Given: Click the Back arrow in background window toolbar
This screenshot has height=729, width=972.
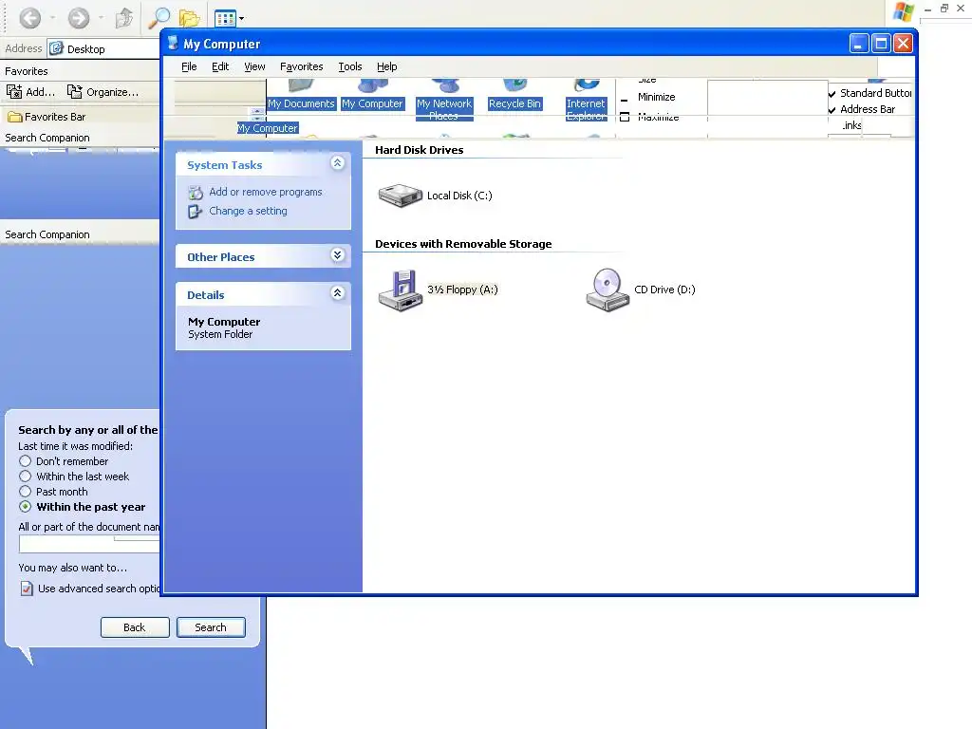Looking at the screenshot, I should click(29, 17).
